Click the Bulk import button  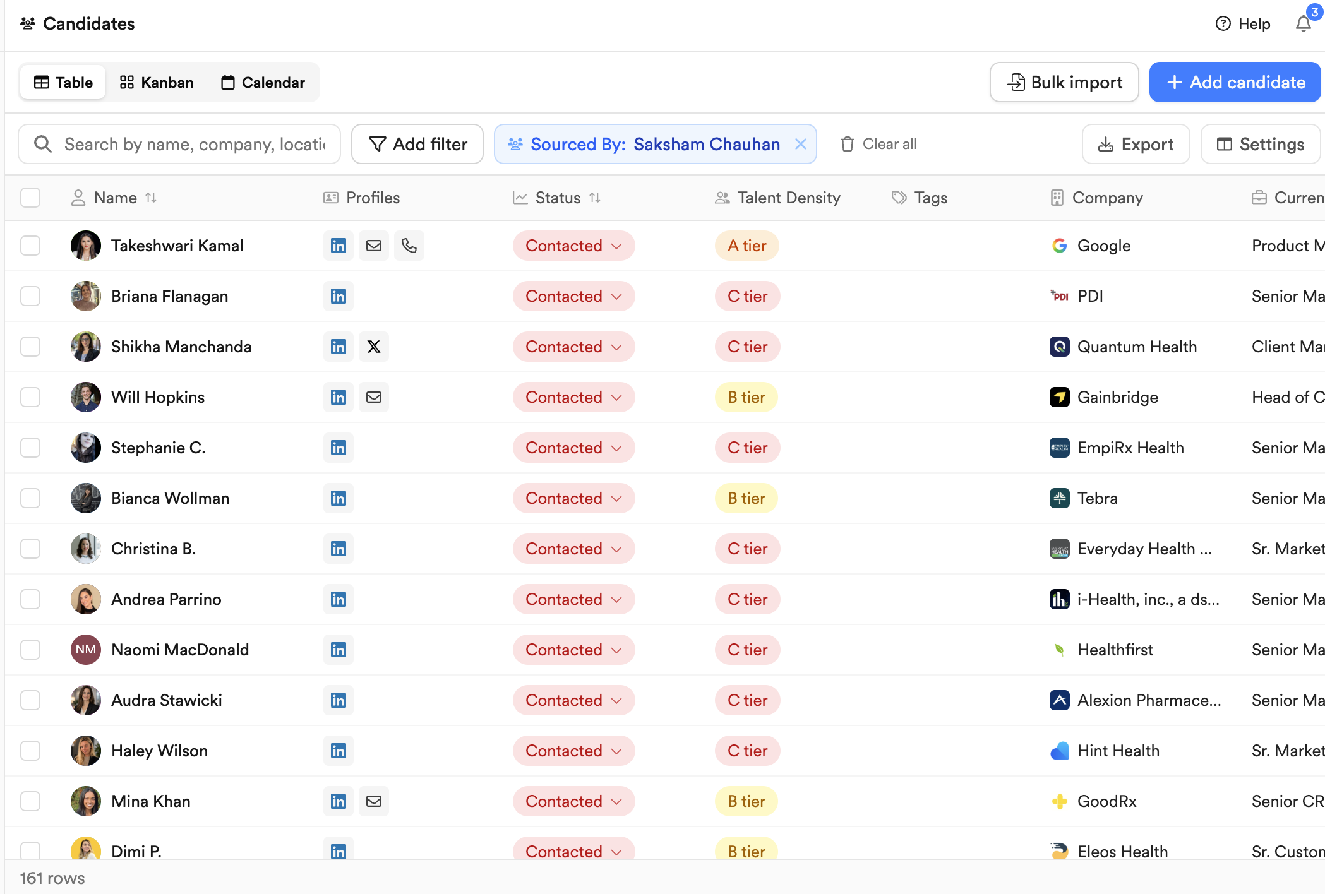click(x=1064, y=82)
